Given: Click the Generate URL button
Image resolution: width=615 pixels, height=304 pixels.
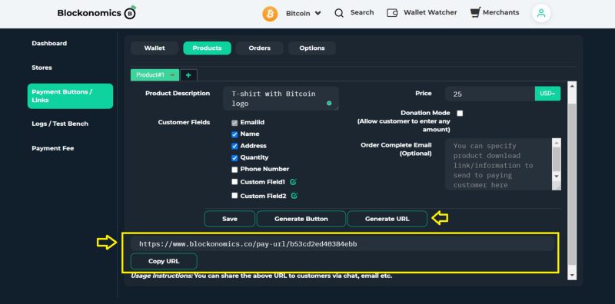Looking at the screenshot, I should coord(387,219).
